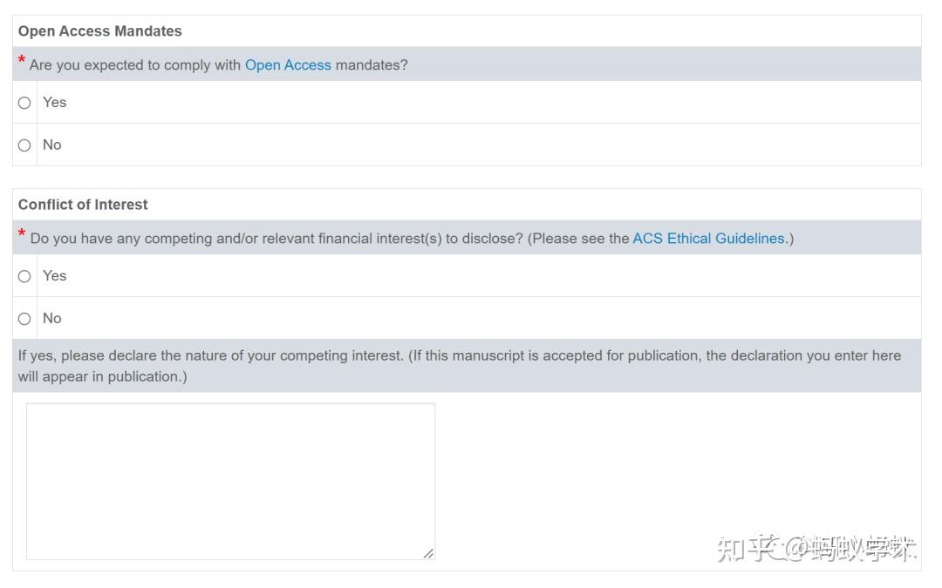Click the "Do you have any competing" question text

262,239
